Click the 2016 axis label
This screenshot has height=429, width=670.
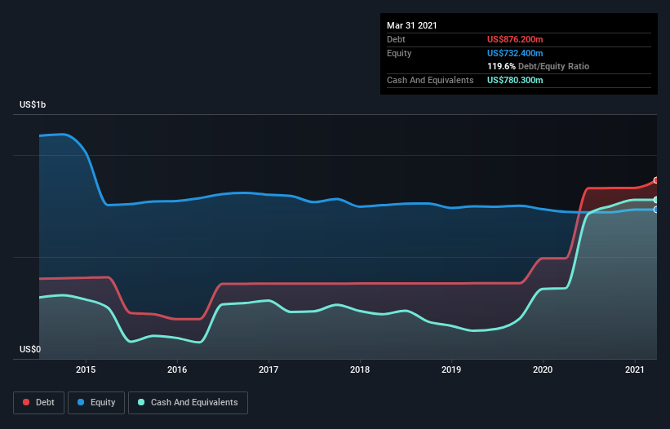[x=177, y=369]
